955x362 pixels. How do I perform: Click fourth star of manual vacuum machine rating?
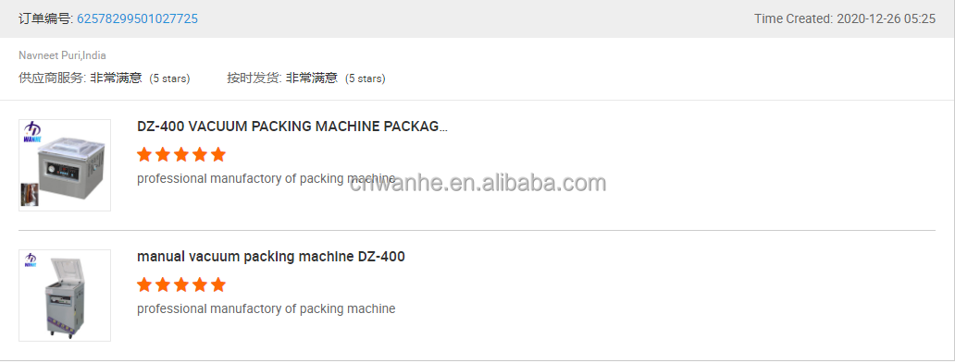200,284
